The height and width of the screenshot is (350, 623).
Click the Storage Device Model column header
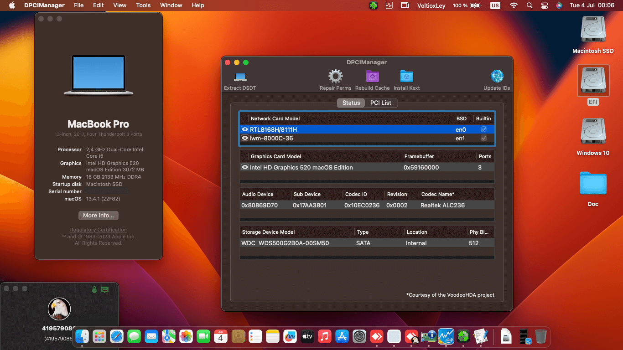(x=268, y=232)
